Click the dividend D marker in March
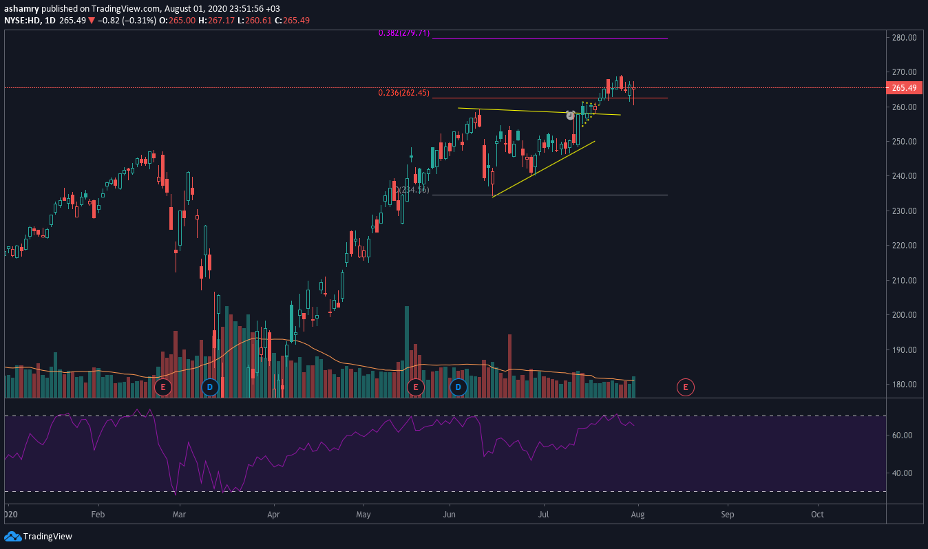Image resolution: width=928 pixels, height=549 pixels. (210, 387)
